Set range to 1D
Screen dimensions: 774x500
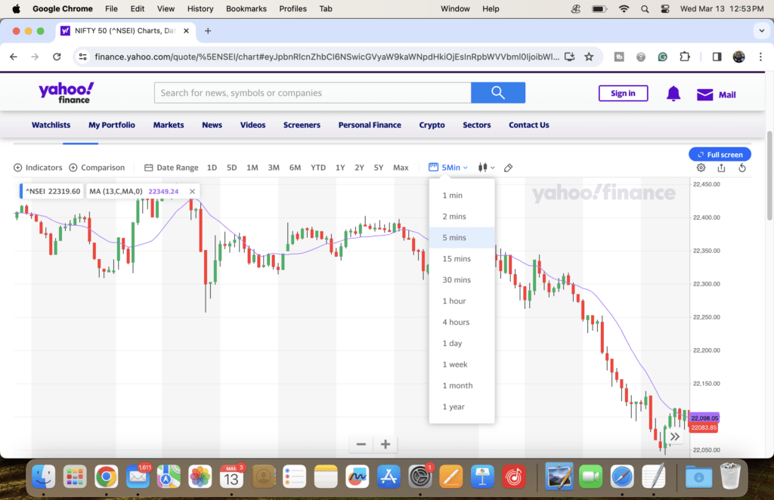[x=212, y=168]
